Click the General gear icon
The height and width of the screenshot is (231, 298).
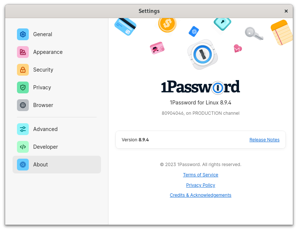point(23,34)
